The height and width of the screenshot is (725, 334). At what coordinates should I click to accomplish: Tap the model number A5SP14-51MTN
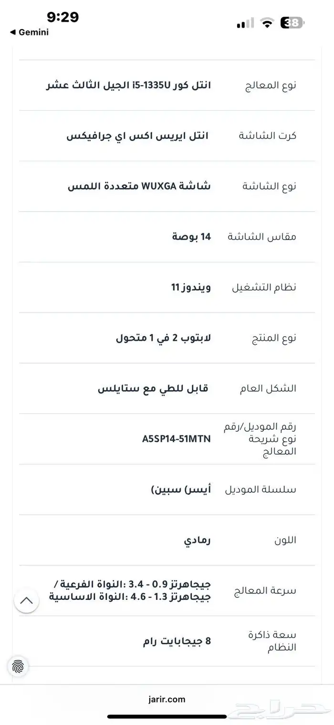177,439
